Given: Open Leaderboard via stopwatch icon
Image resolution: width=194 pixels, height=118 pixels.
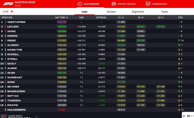Looking at the screenshot, I should (80, 4).
